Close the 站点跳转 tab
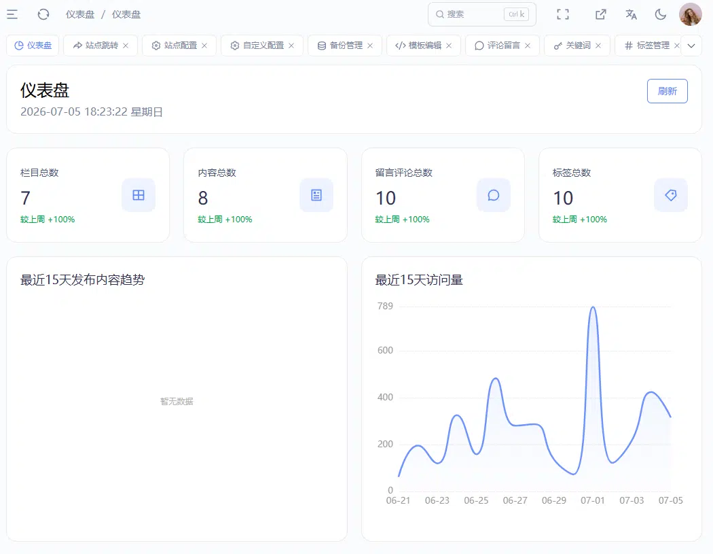 point(126,46)
